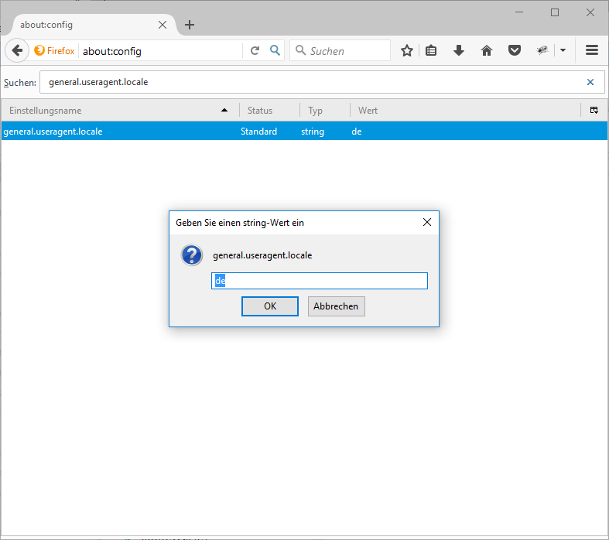Open the downloads arrow icon
This screenshot has height=540, width=609.
pos(459,51)
